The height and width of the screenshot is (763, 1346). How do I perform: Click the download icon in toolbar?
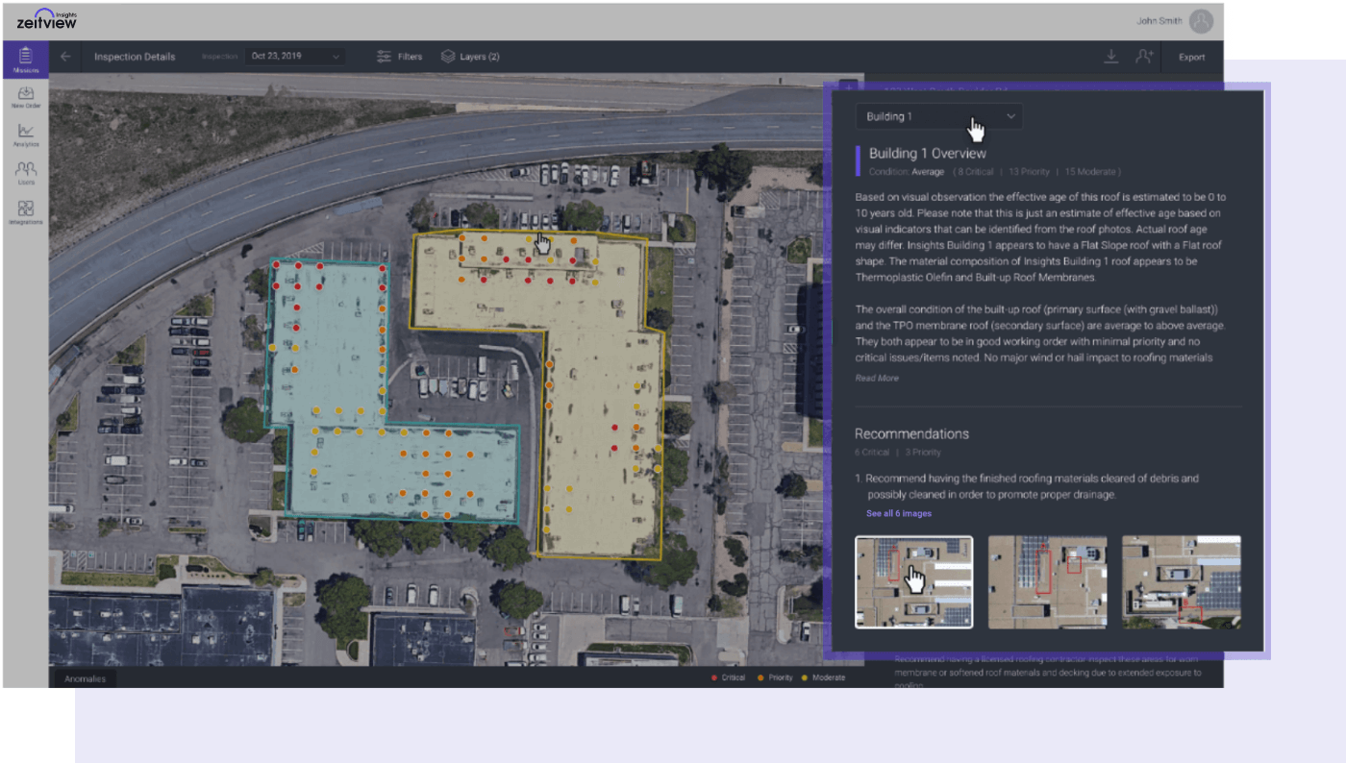point(1111,57)
